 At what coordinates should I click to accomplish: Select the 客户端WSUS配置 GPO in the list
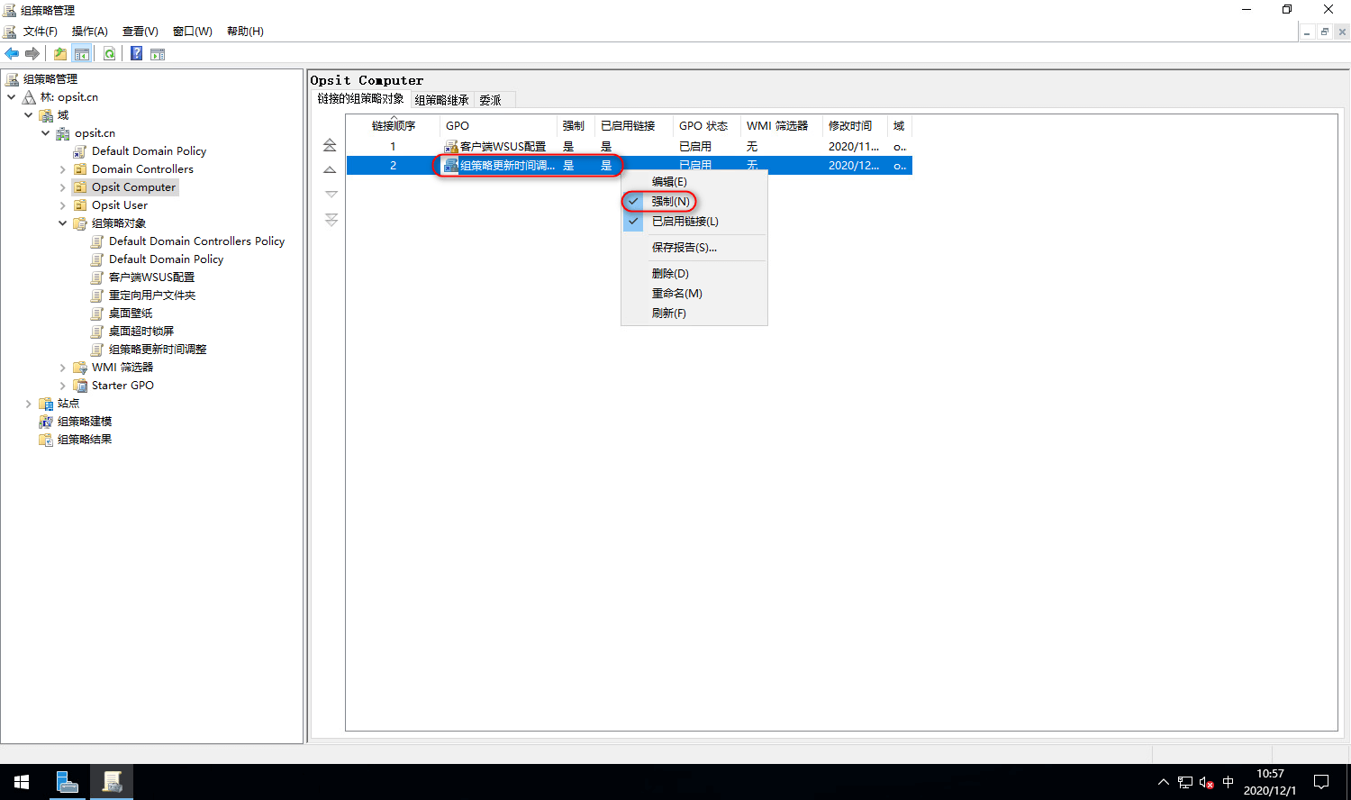pyautogui.click(x=495, y=145)
